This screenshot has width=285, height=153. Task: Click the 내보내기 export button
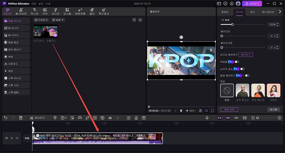pos(252,4)
